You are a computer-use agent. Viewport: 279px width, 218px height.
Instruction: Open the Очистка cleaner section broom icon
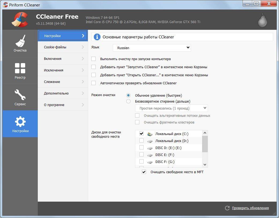tap(20, 41)
